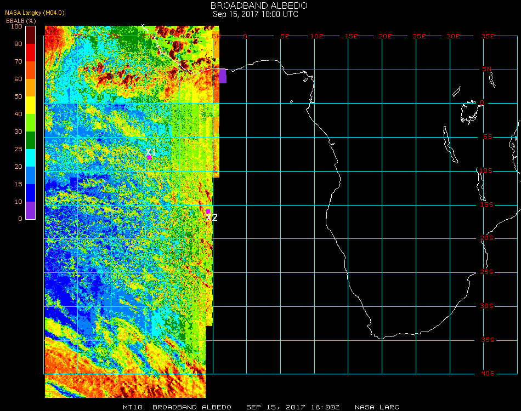Pick the dark maroon 80-100% legend swatch

coord(31,35)
